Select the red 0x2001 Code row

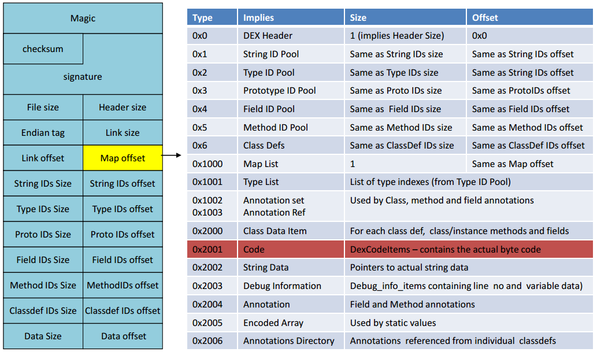(x=390, y=249)
